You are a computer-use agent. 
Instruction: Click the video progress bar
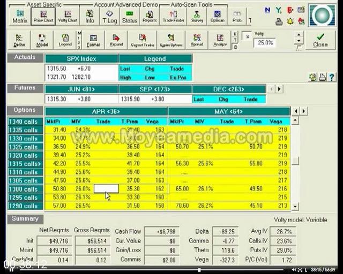pyautogui.click(x=151, y=270)
